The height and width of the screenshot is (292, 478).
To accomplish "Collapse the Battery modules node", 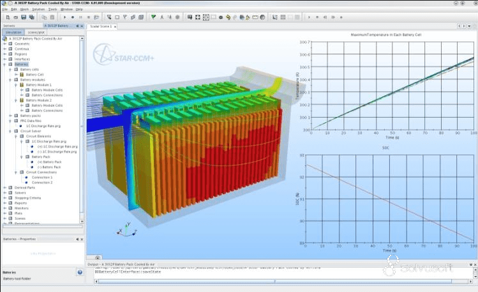I will point(10,80).
